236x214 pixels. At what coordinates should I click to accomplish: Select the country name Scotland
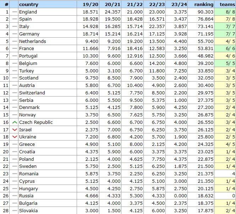coord(29,78)
